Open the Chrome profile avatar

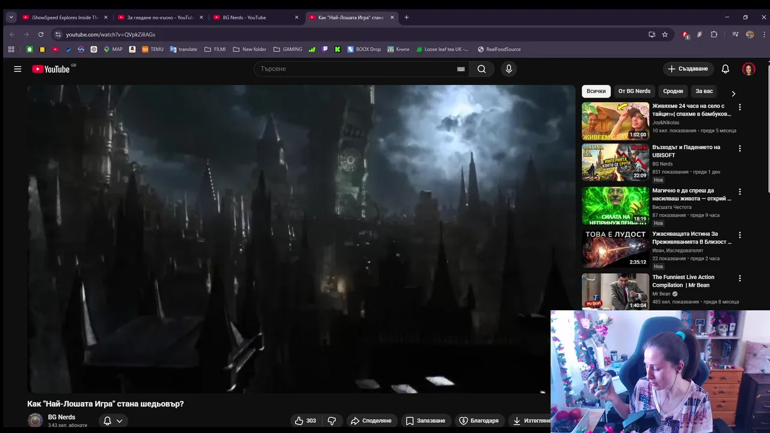(x=750, y=34)
